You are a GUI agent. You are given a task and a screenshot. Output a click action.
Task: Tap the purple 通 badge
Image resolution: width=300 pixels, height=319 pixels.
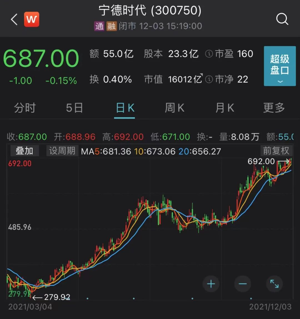(x=99, y=26)
